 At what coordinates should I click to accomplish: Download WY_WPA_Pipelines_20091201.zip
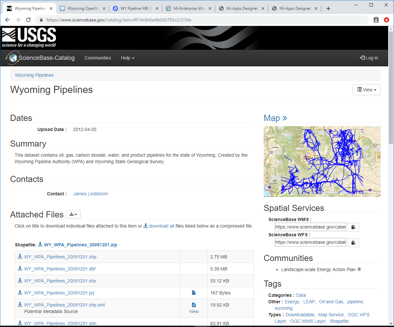tap(81, 245)
